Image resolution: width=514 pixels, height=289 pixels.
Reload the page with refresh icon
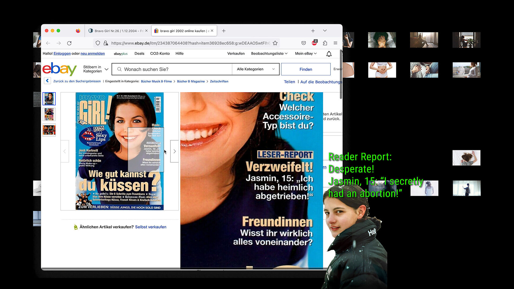click(69, 43)
